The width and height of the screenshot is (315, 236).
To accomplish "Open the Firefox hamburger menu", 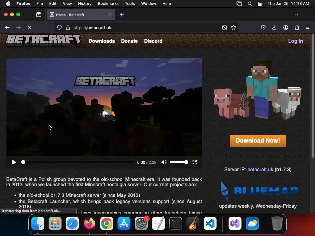I will pos(308,27).
